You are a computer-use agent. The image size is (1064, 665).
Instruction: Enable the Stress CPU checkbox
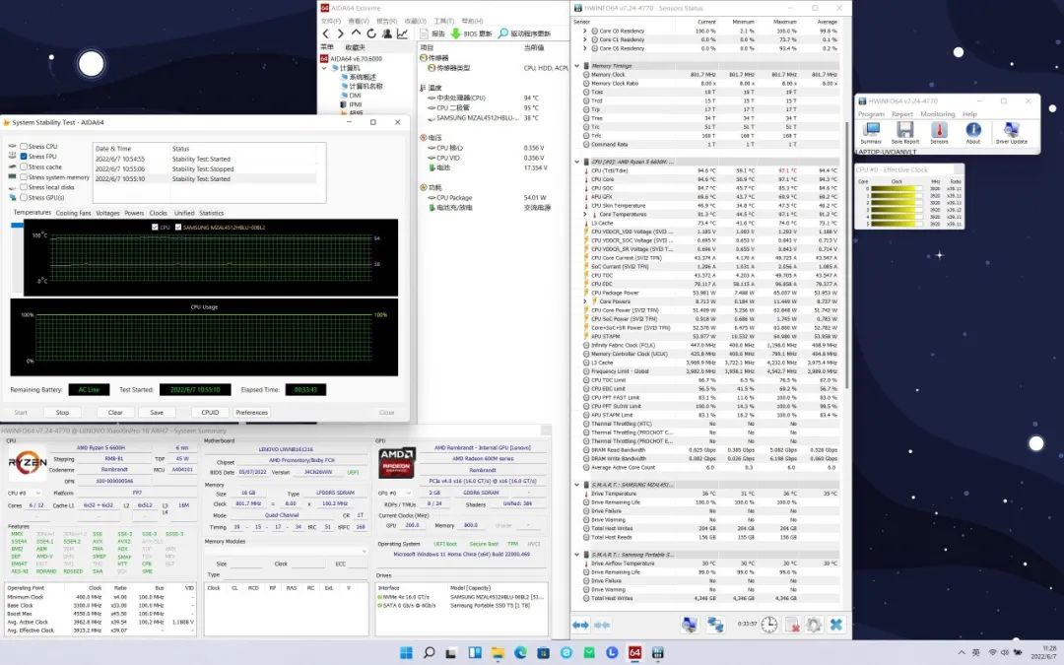pyautogui.click(x=24, y=146)
